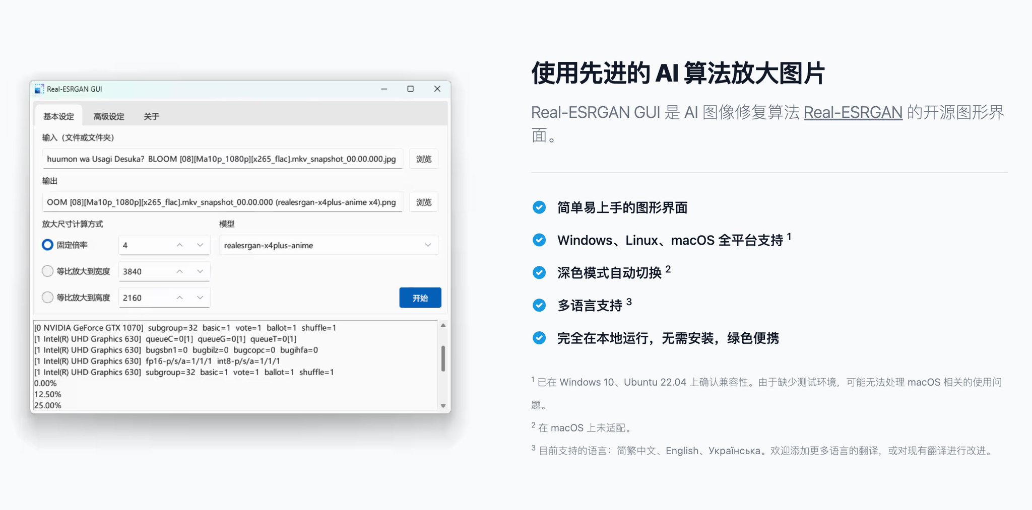Select the 等比放大到高度 radio button
This screenshot has width=1032, height=510.
47,297
